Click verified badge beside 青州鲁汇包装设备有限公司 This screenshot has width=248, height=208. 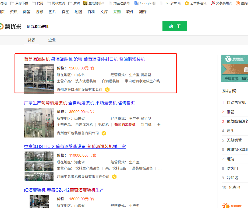pyautogui.click(x=104, y=133)
